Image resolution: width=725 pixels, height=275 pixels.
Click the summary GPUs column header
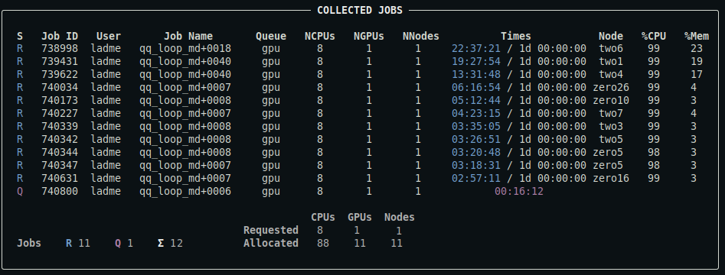(360, 217)
